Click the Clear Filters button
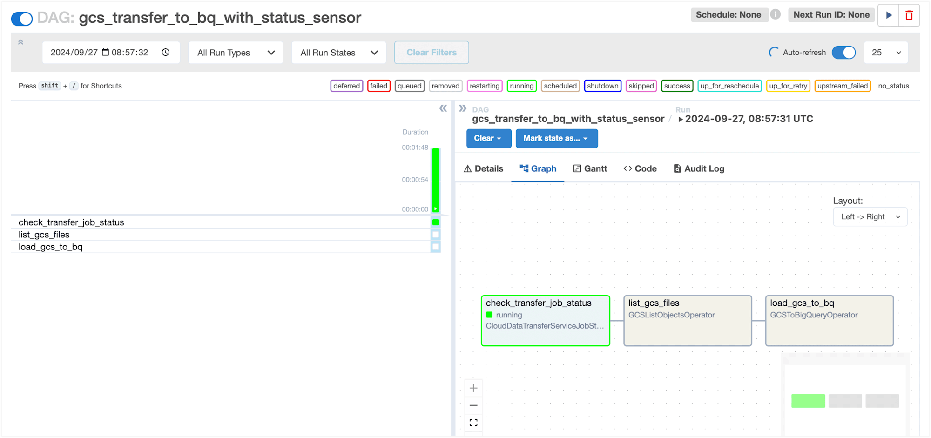This screenshot has height=438, width=931. pos(432,53)
